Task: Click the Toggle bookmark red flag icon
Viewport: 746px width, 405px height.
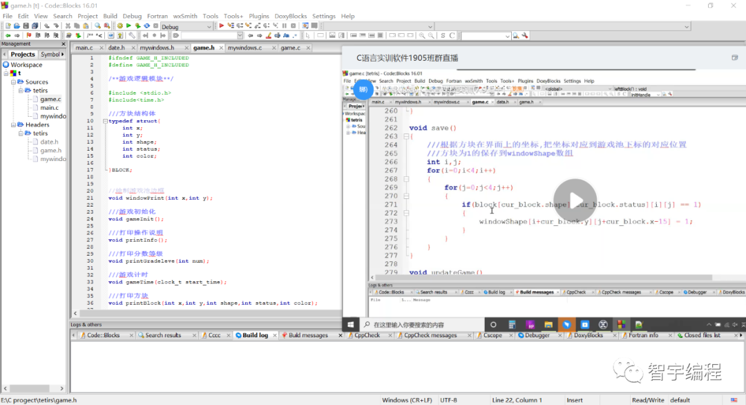Action: 28,36
